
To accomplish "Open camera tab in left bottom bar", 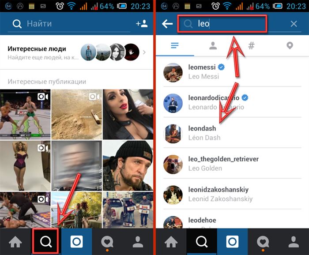I will coord(76,242).
